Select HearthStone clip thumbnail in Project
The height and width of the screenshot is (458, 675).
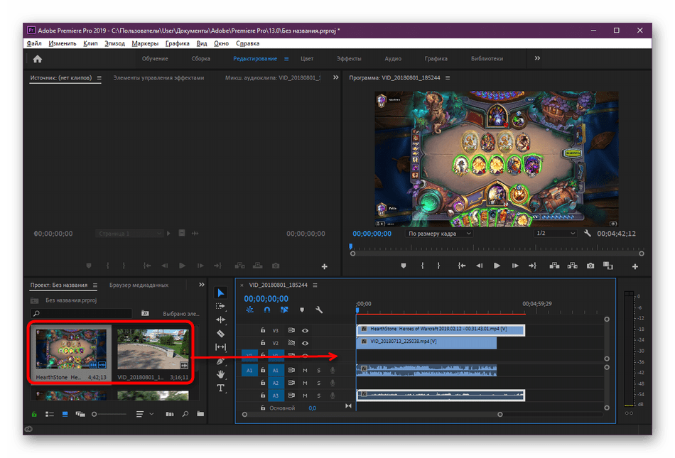tap(70, 349)
